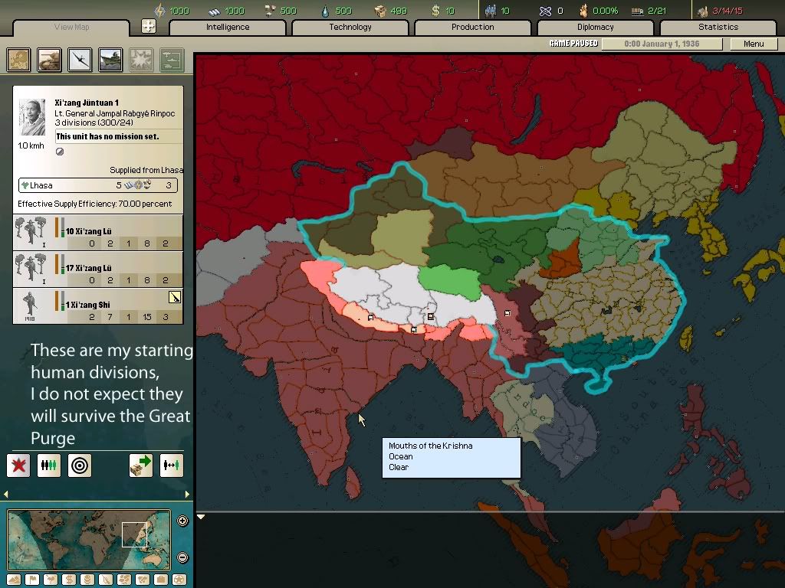Viewport: 785px width, 588px height.
Task: Zoom out on the minimap with minus
Action: pyautogui.click(x=182, y=557)
